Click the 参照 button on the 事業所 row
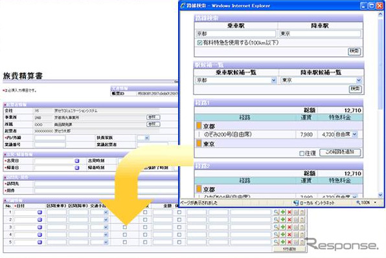386x258 pixels. coord(153,117)
